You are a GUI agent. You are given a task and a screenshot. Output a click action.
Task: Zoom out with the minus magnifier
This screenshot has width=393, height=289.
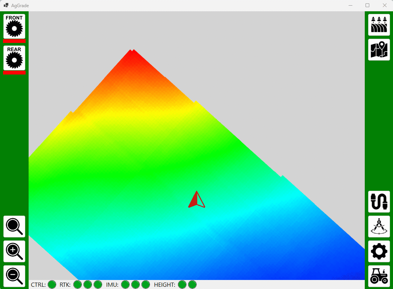coord(14,276)
